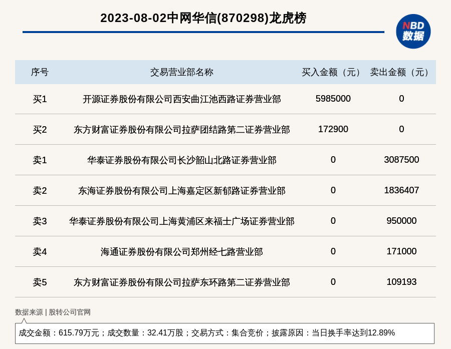Select the buy amount 172900
Screen dimensions: 451x349
pos(333,129)
